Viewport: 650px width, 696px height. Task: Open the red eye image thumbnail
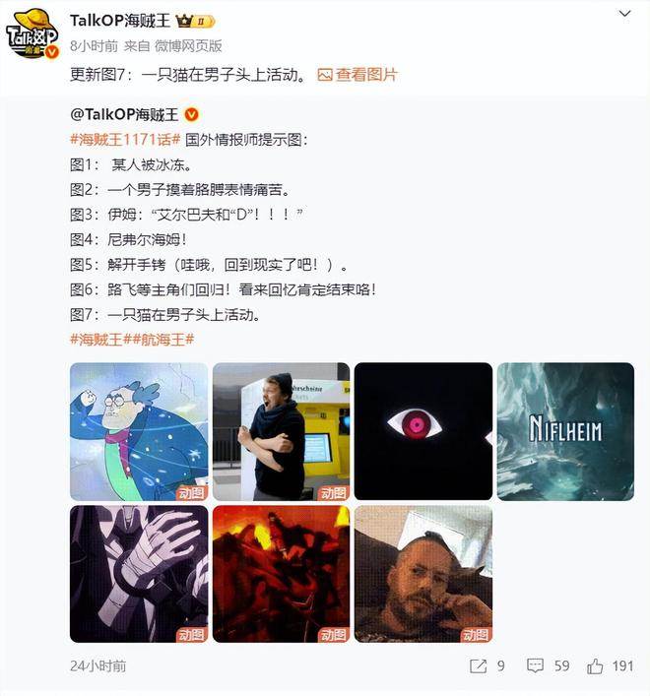(x=423, y=431)
